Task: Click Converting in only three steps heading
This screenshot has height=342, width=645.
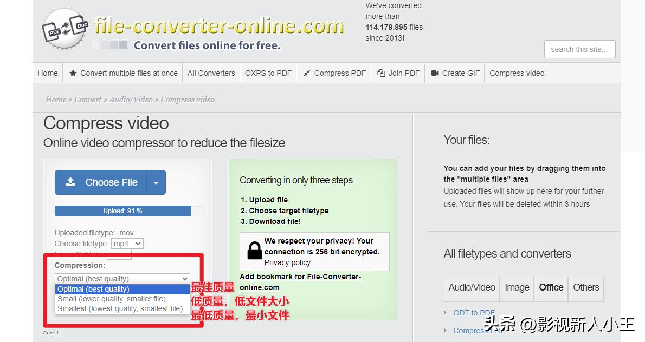Action: point(296,180)
